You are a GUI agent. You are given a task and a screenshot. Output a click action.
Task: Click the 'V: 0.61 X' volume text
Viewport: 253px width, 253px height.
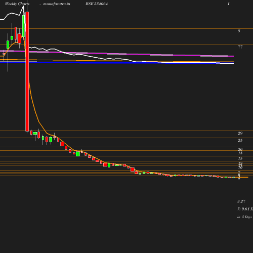pos(245,209)
